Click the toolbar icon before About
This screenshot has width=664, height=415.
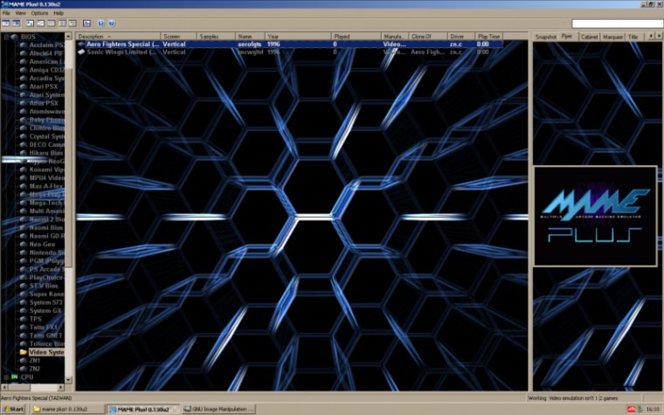(86, 24)
